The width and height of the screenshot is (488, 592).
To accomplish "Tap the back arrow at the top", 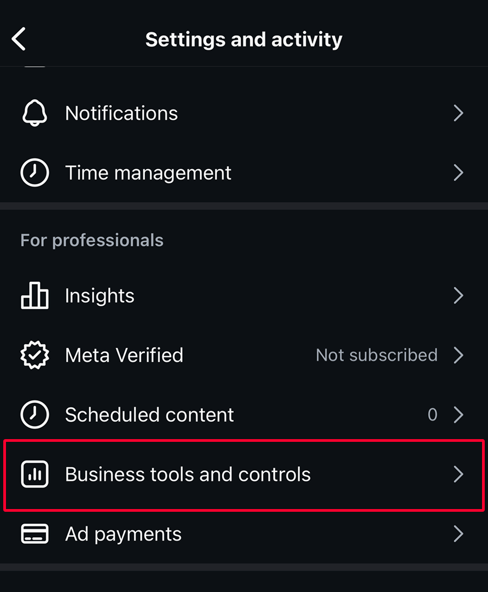I will click(x=19, y=38).
